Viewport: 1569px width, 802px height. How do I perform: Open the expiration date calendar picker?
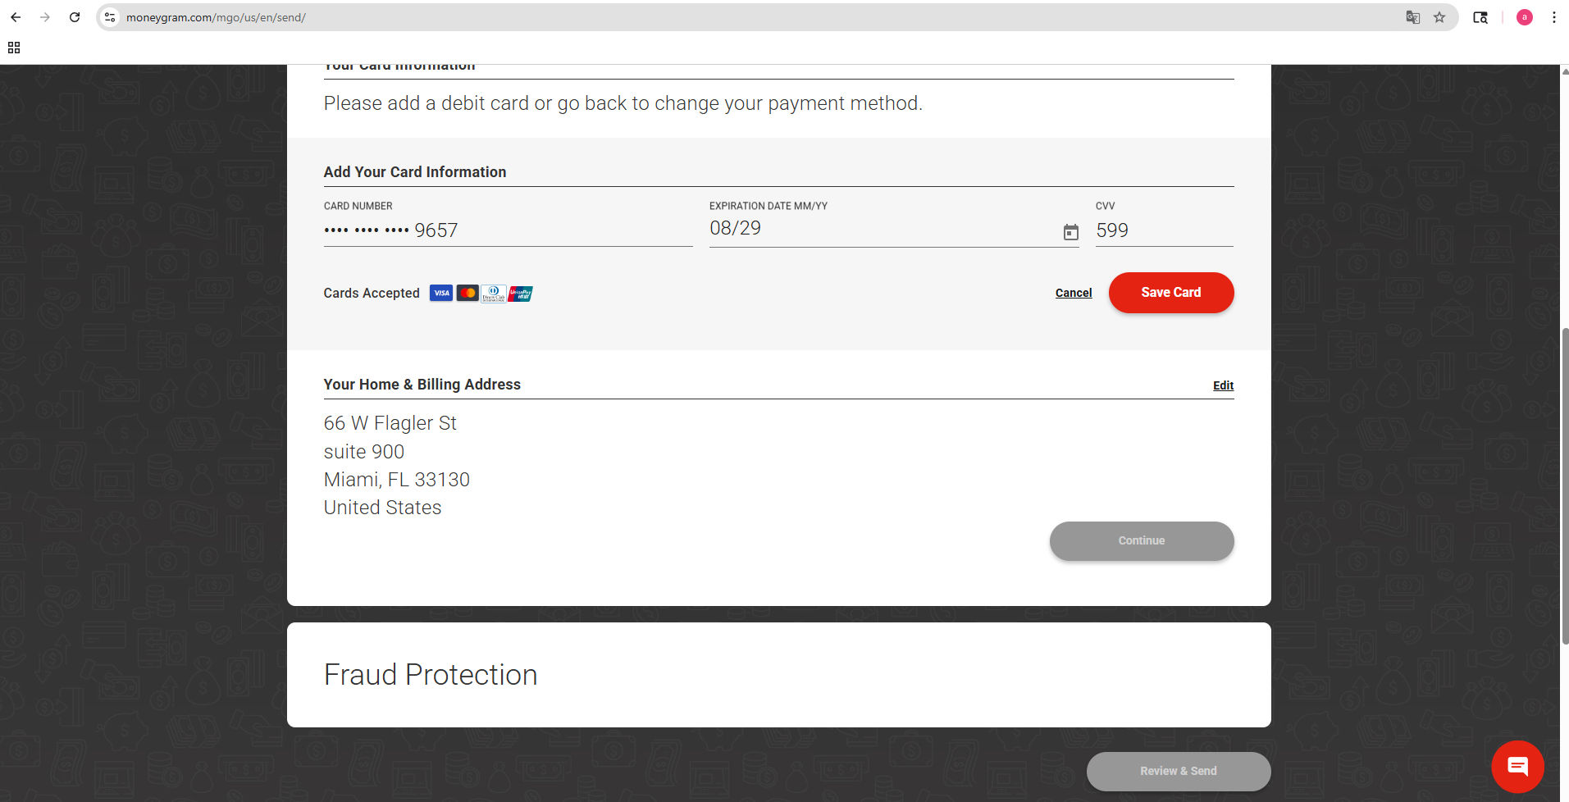tap(1070, 232)
